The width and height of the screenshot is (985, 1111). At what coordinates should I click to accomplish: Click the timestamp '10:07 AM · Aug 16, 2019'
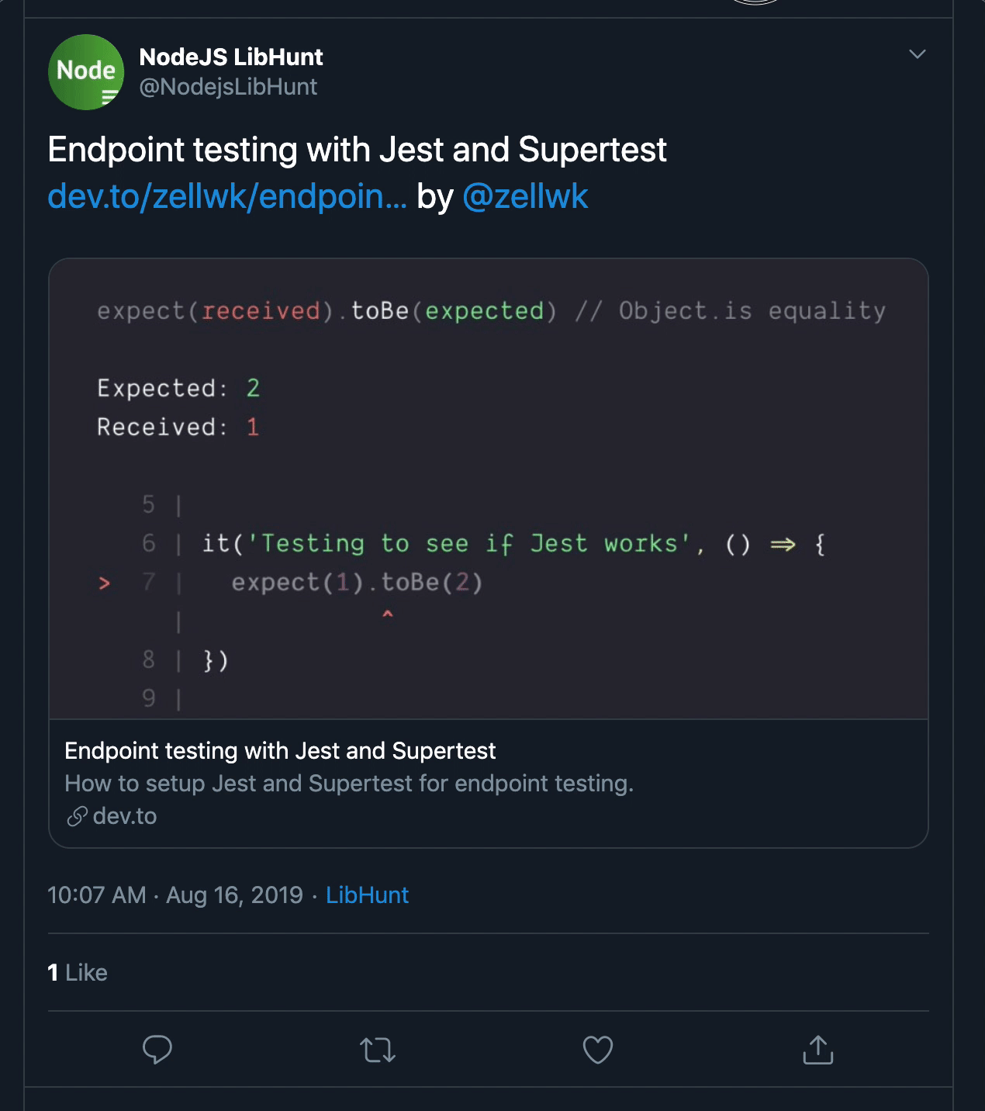(x=175, y=895)
